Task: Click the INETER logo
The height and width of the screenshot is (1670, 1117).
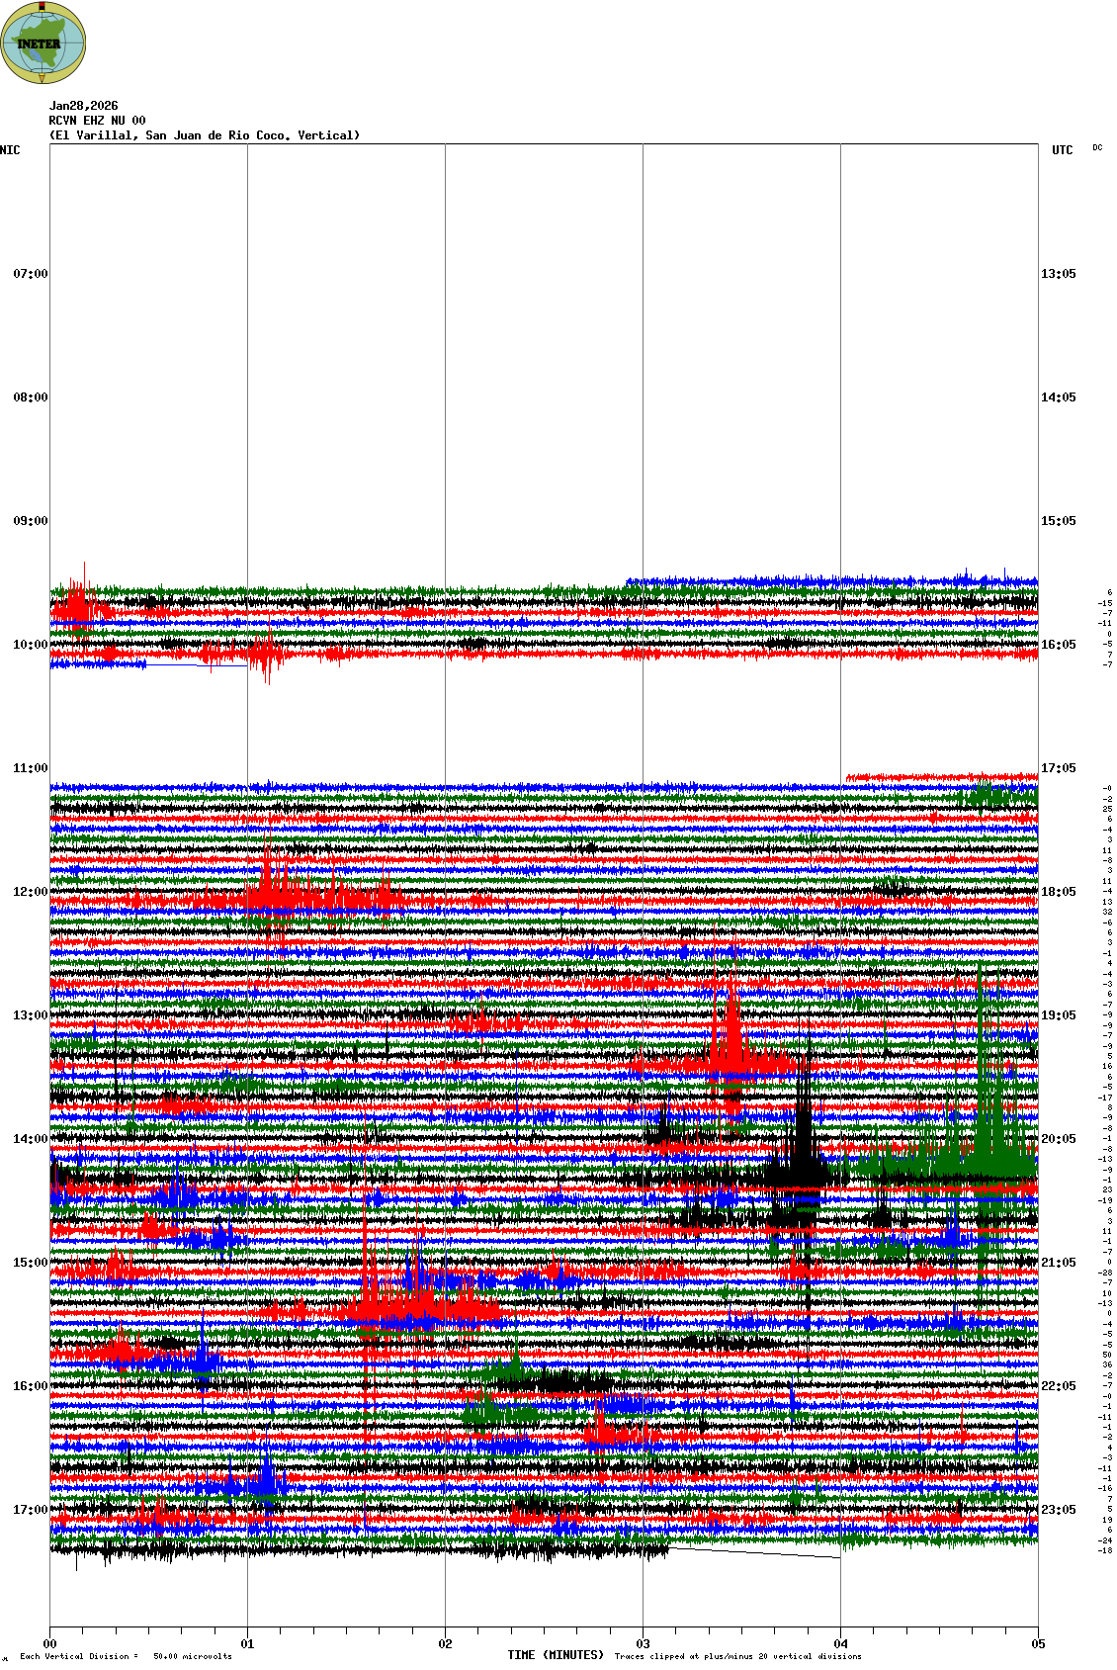Action: tap(43, 43)
